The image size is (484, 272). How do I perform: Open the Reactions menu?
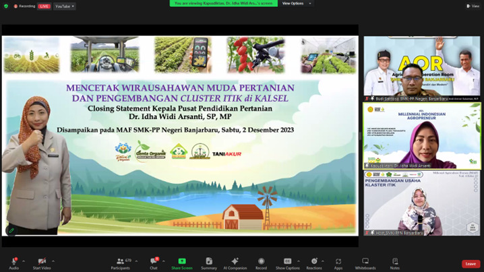(x=314, y=261)
